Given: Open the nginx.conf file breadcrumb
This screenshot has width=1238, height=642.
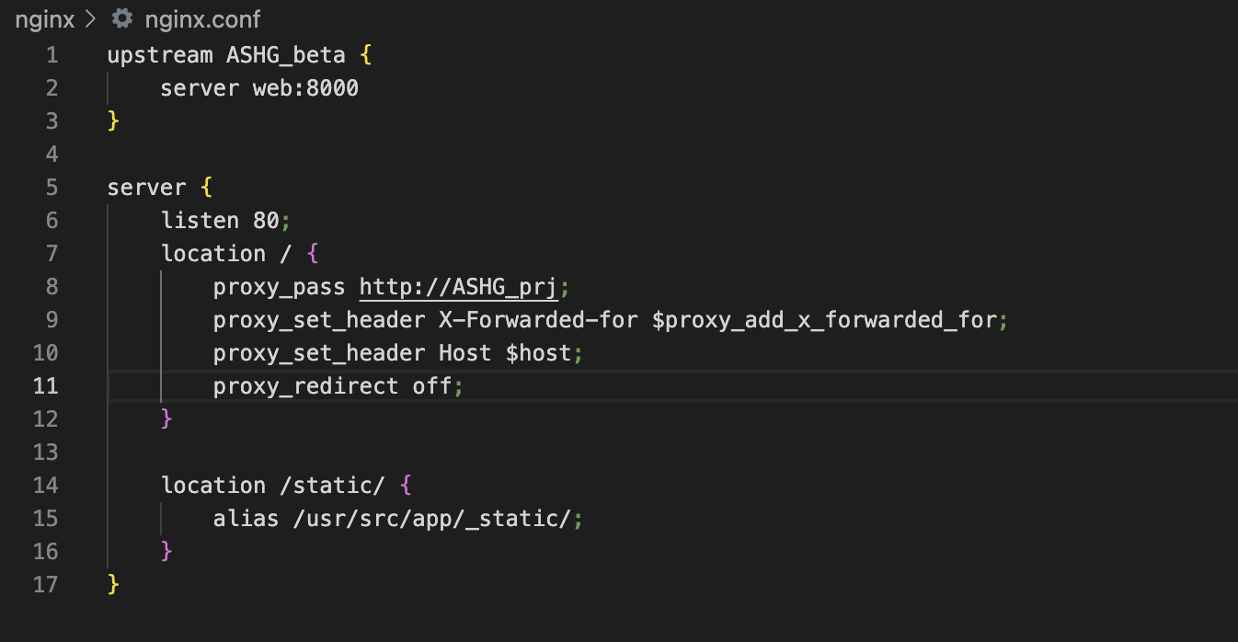Looking at the screenshot, I should click(x=202, y=18).
